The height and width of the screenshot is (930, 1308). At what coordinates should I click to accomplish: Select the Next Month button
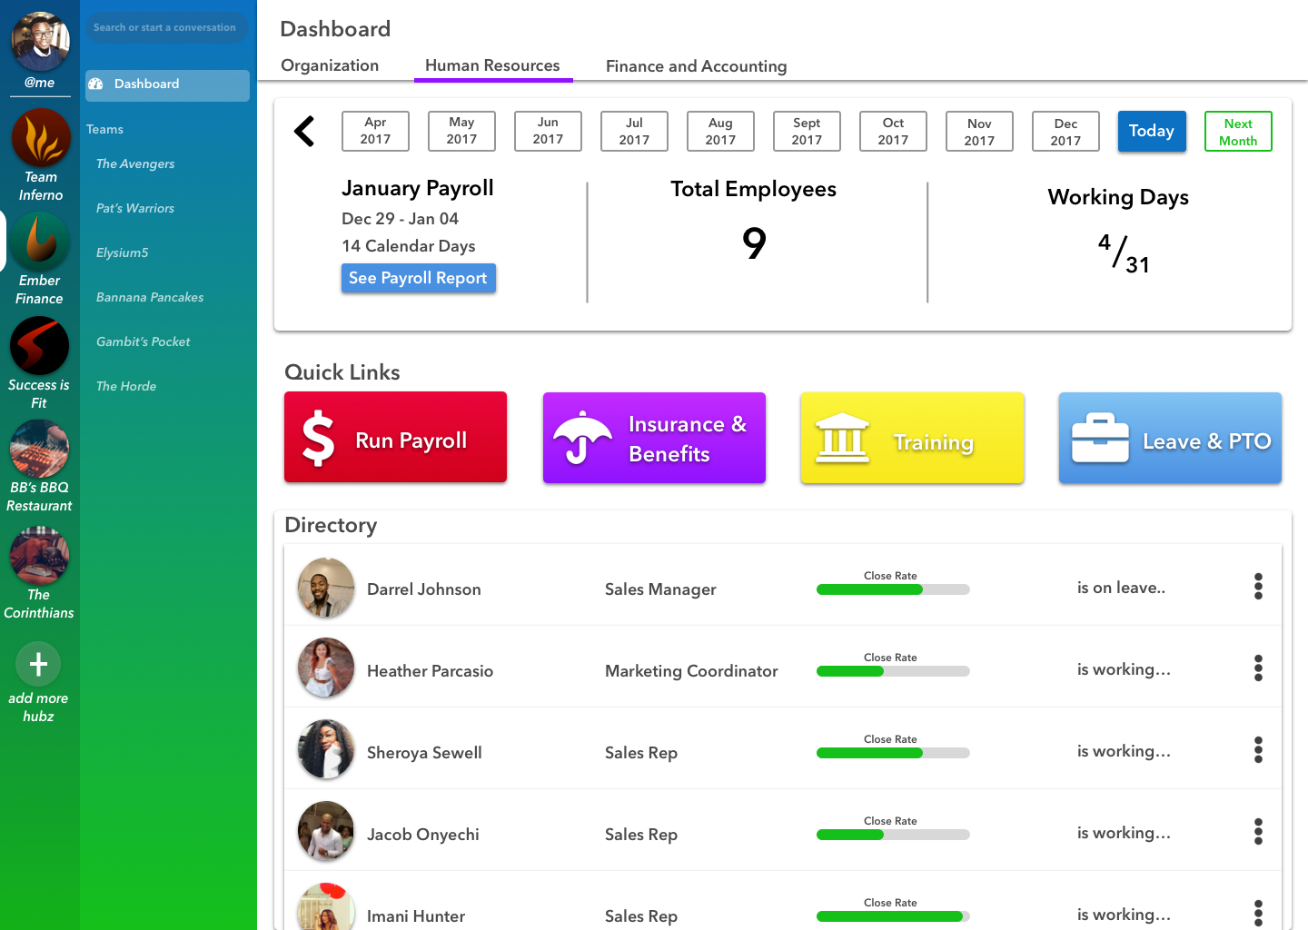coord(1238,131)
